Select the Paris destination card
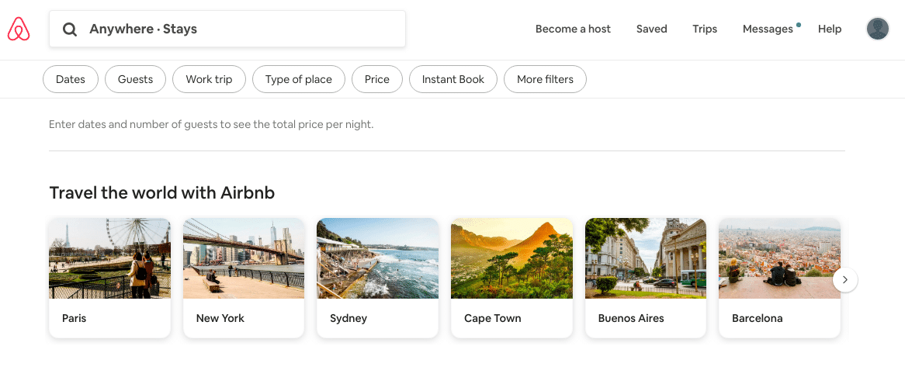Screen dimensions: 905x384 point(109,278)
